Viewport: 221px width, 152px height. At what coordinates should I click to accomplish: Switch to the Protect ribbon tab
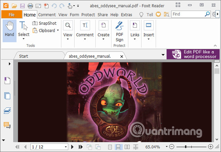pyautogui.click(x=88, y=15)
